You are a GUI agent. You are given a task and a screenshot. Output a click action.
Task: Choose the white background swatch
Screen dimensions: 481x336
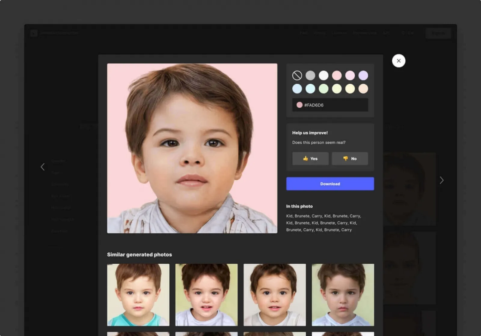point(323,75)
